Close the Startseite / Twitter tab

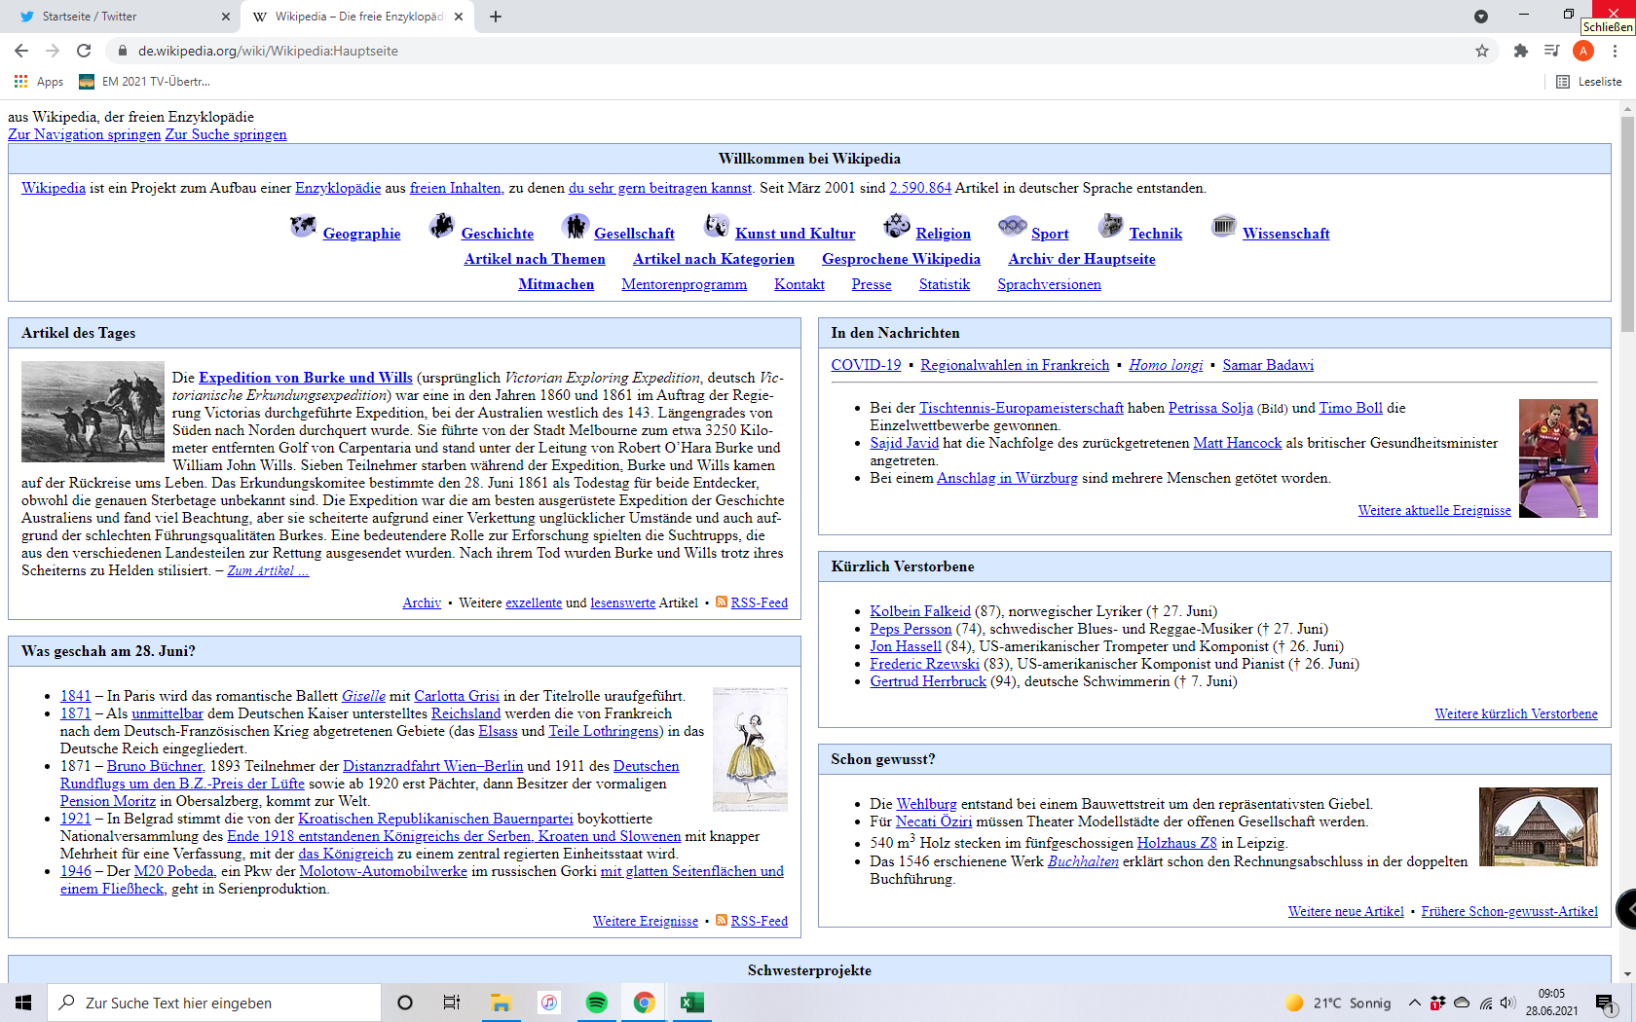tap(226, 17)
